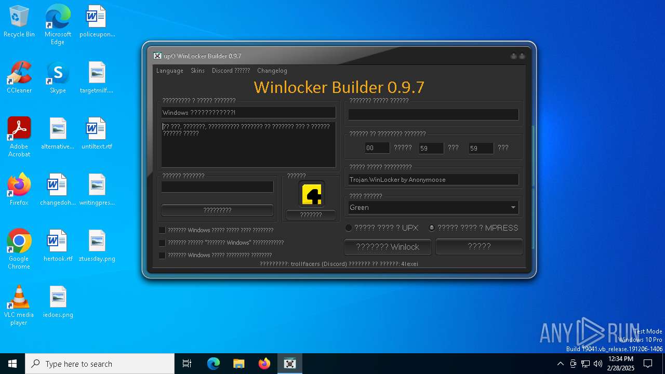Image resolution: width=665 pixels, height=374 pixels.
Task: Open Firefox from the taskbar
Action: (264, 364)
